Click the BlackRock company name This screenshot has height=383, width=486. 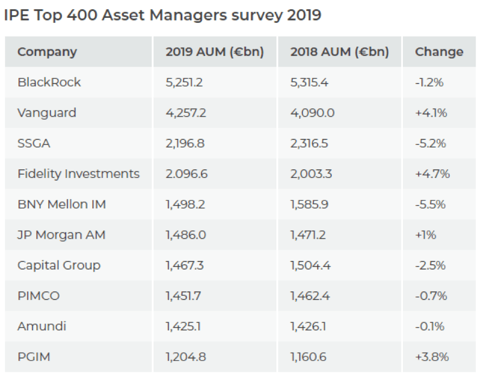coord(49,82)
